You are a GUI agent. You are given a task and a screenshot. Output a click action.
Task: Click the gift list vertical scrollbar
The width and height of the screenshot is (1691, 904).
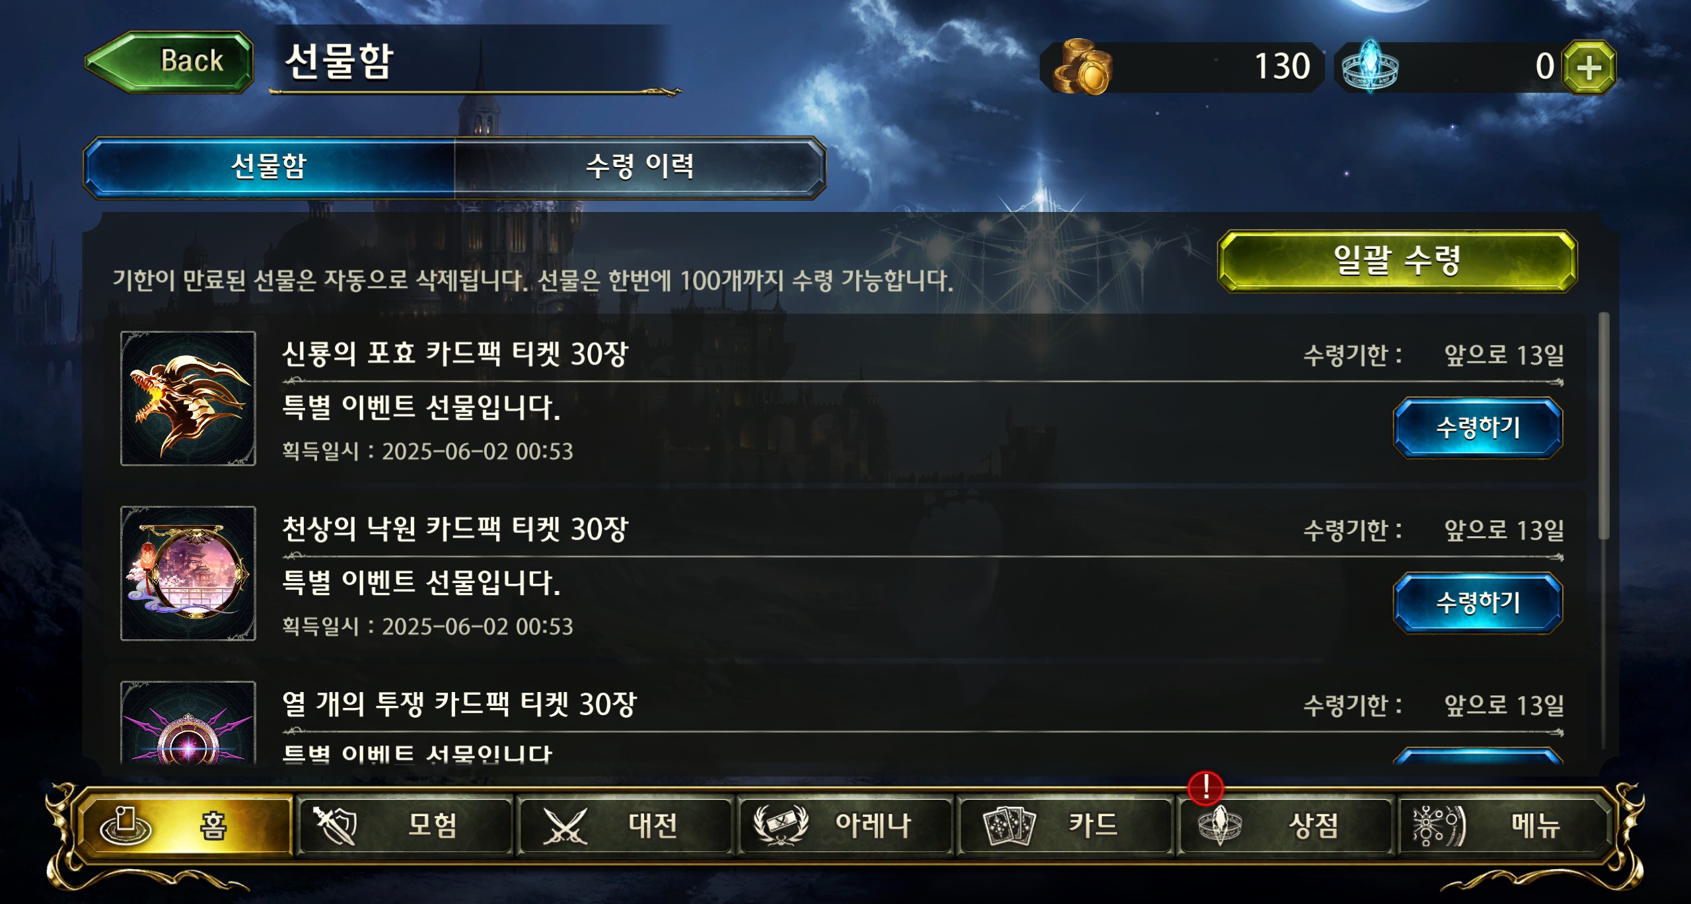(x=1604, y=426)
